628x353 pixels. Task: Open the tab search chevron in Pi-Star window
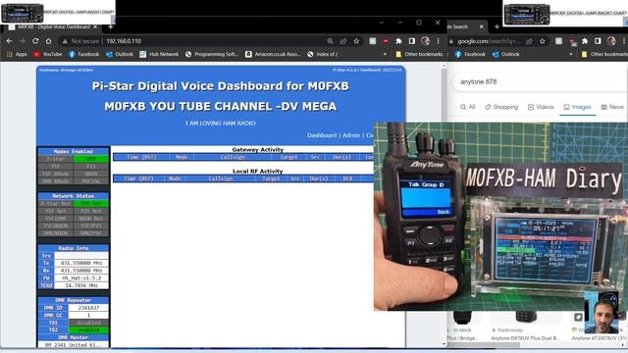(381, 23)
